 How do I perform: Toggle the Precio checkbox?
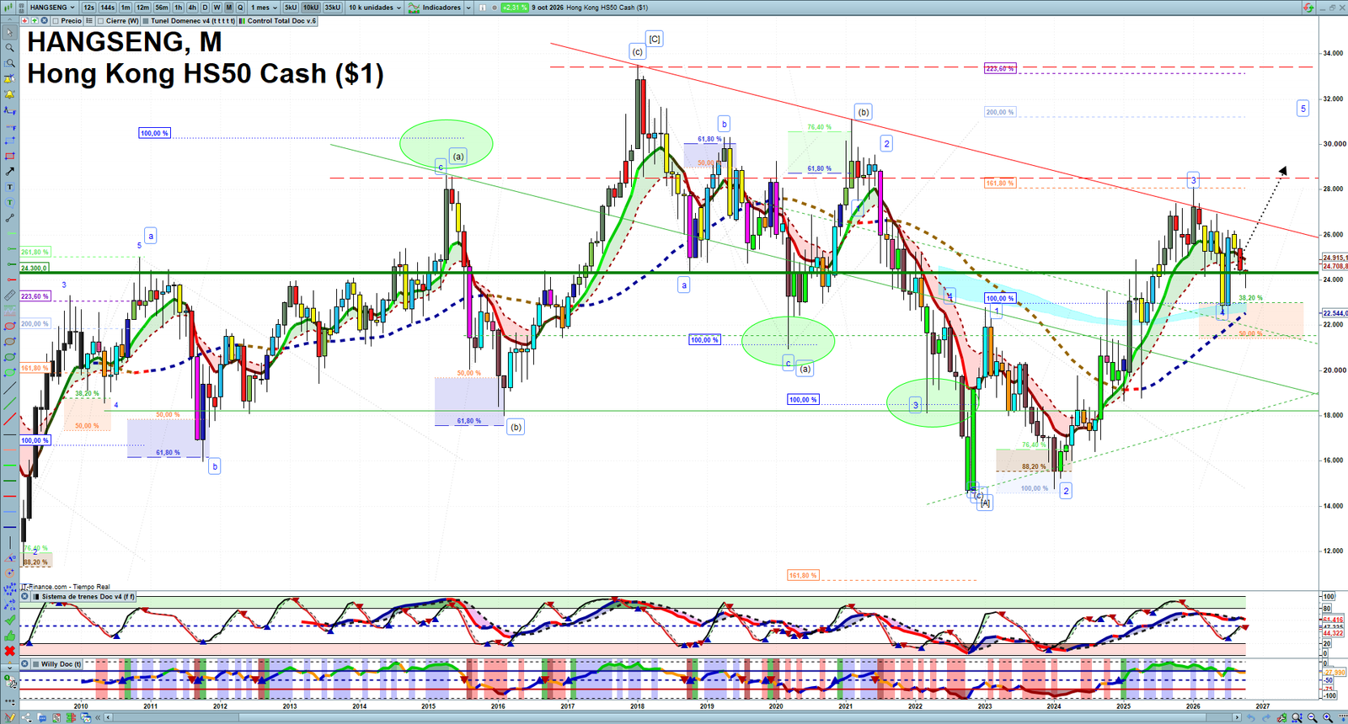tap(56, 21)
